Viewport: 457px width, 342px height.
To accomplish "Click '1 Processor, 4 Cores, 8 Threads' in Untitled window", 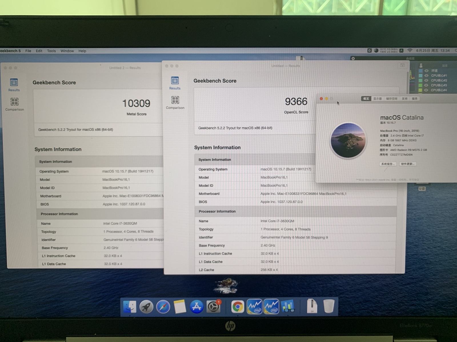I will (285, 229).
